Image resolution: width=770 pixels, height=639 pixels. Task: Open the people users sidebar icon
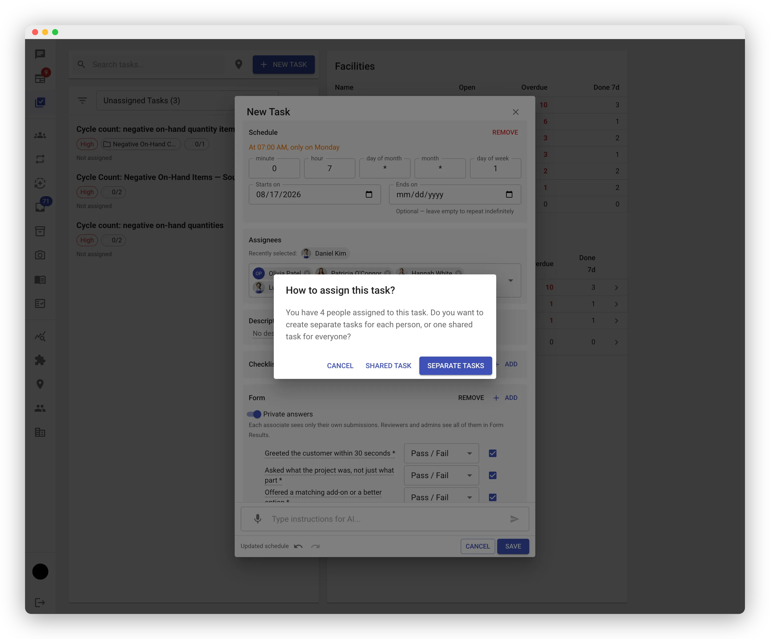point(40,408)
